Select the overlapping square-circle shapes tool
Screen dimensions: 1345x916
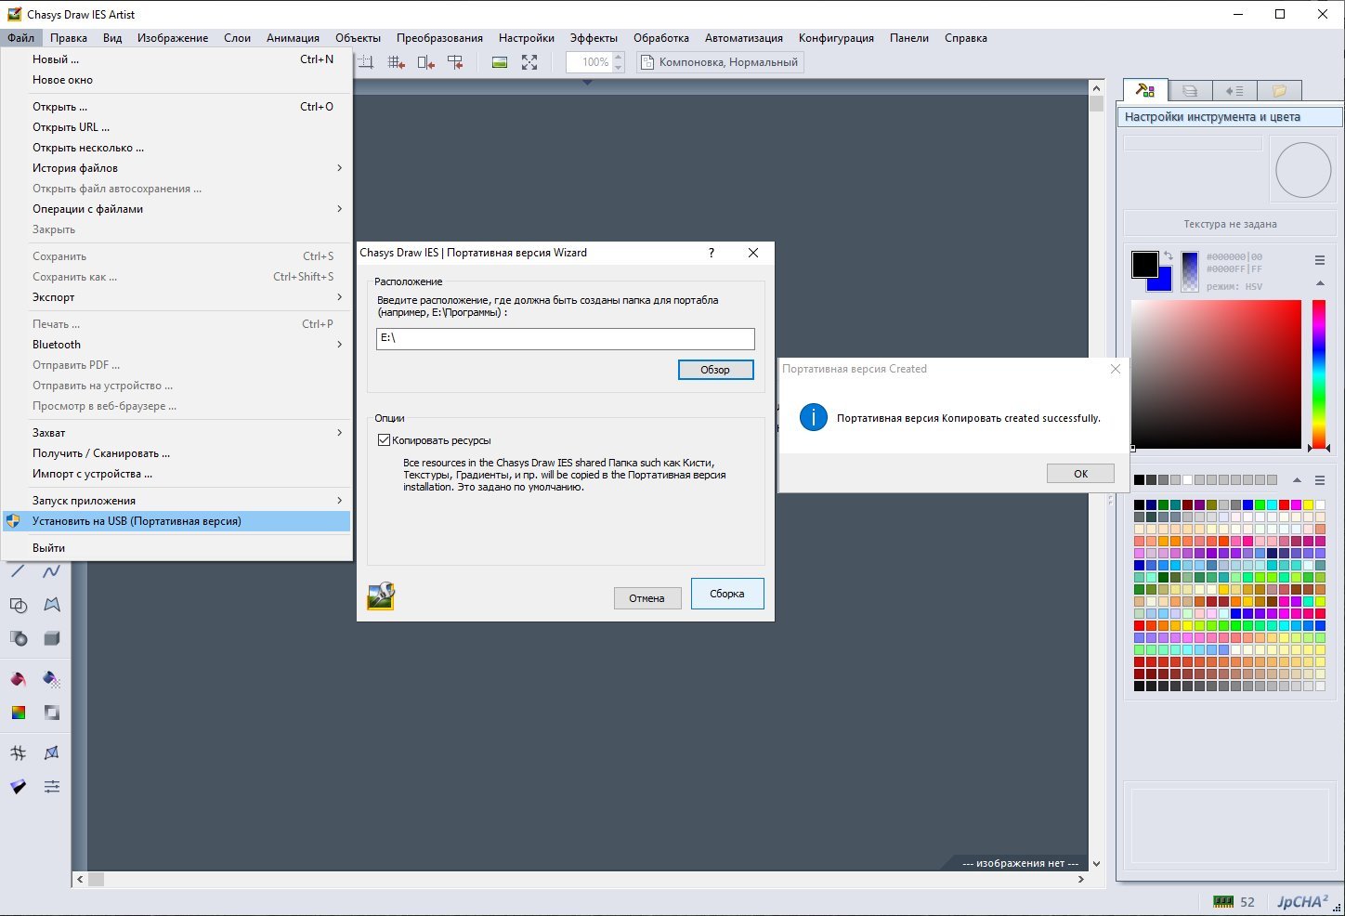coord(18,605)
